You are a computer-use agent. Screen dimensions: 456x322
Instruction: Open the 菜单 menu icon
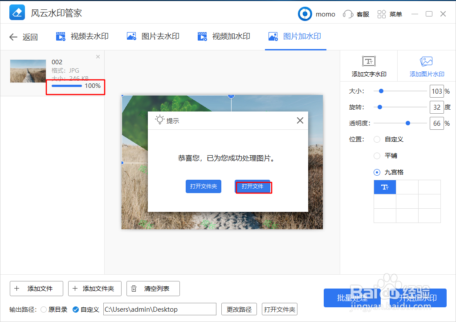coord(381,14)
